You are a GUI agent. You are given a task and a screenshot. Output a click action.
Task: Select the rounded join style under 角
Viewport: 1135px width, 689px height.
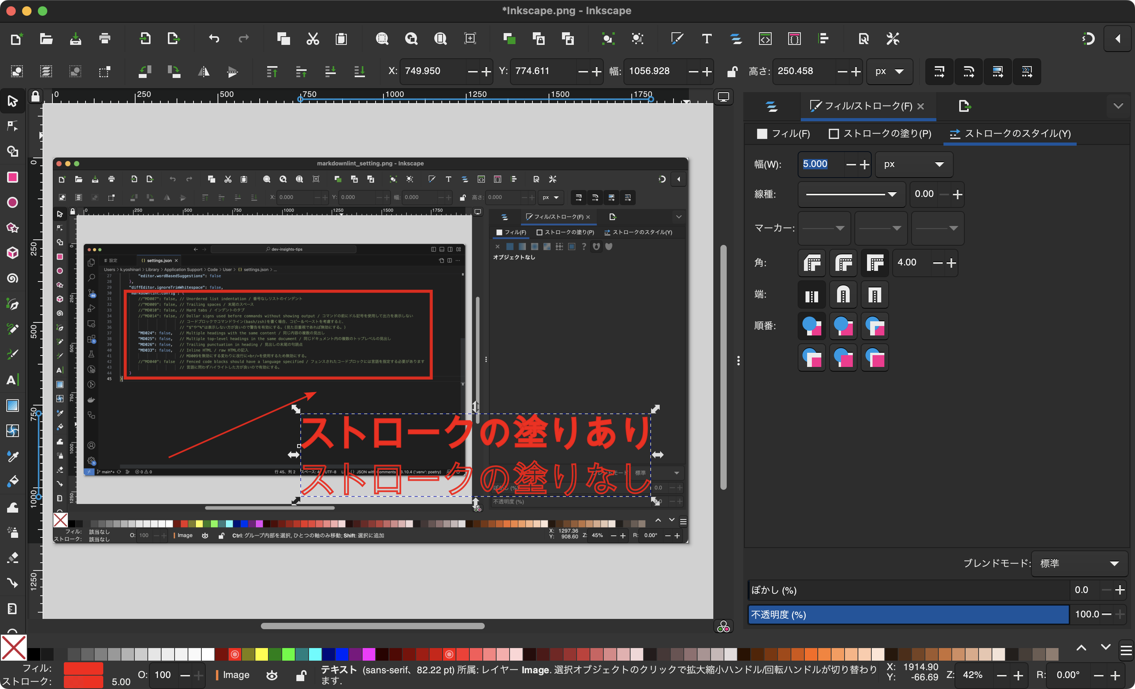click(843, 263)
